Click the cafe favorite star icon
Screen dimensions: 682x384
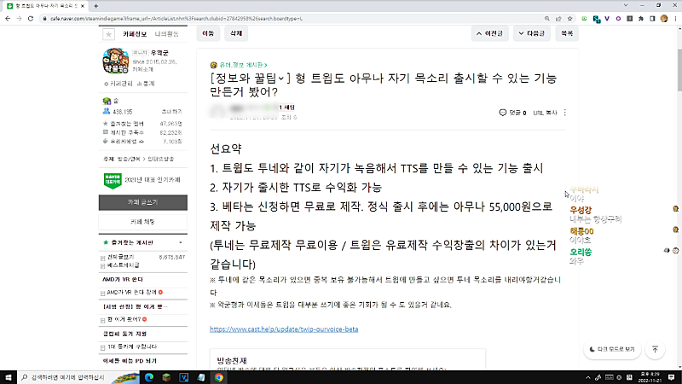pyautogui.click(x=109, y=34)
